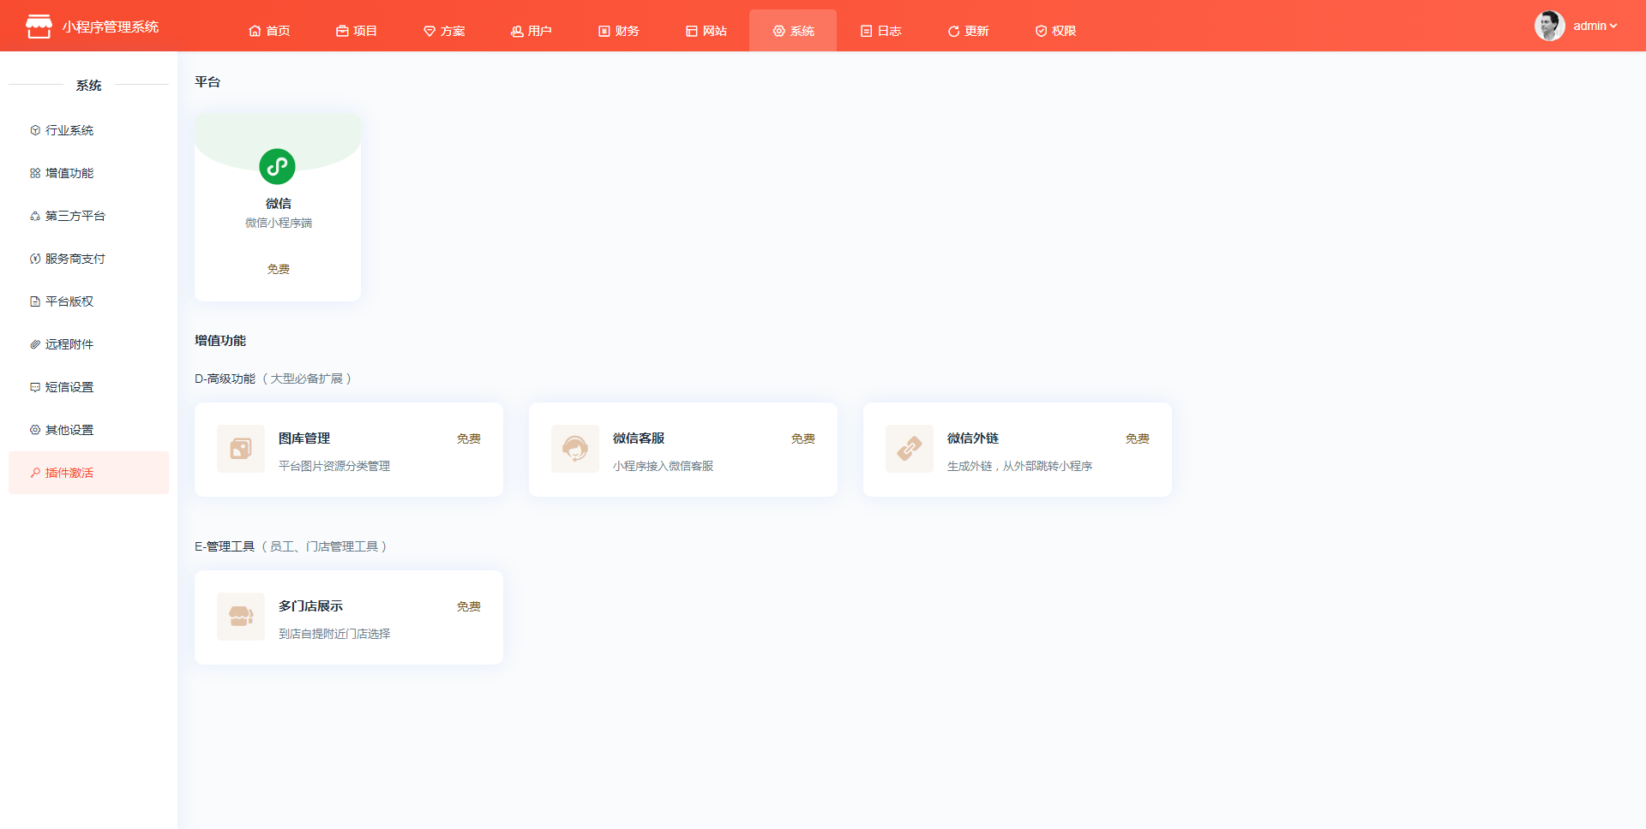Click the layout icon beside 网站
Viewport: 1646px width, 829px height.
click(x=692, y=31)
